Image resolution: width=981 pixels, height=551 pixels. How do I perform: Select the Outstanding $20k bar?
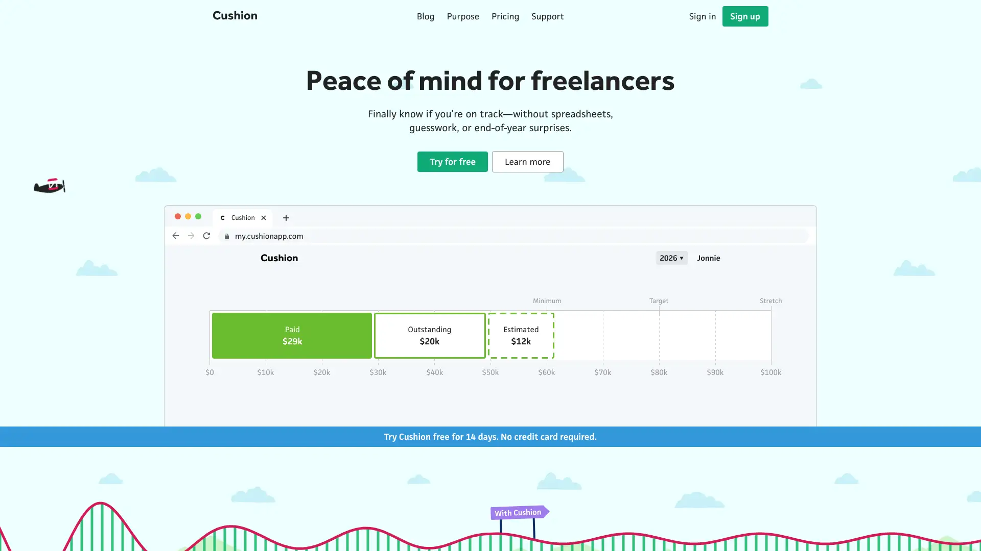(430, 336)
